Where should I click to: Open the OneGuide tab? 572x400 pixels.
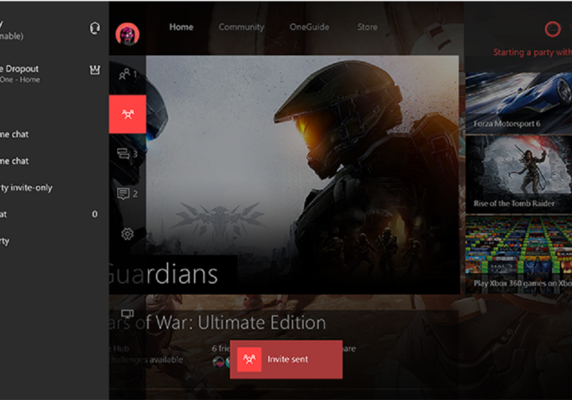[309, 27]
